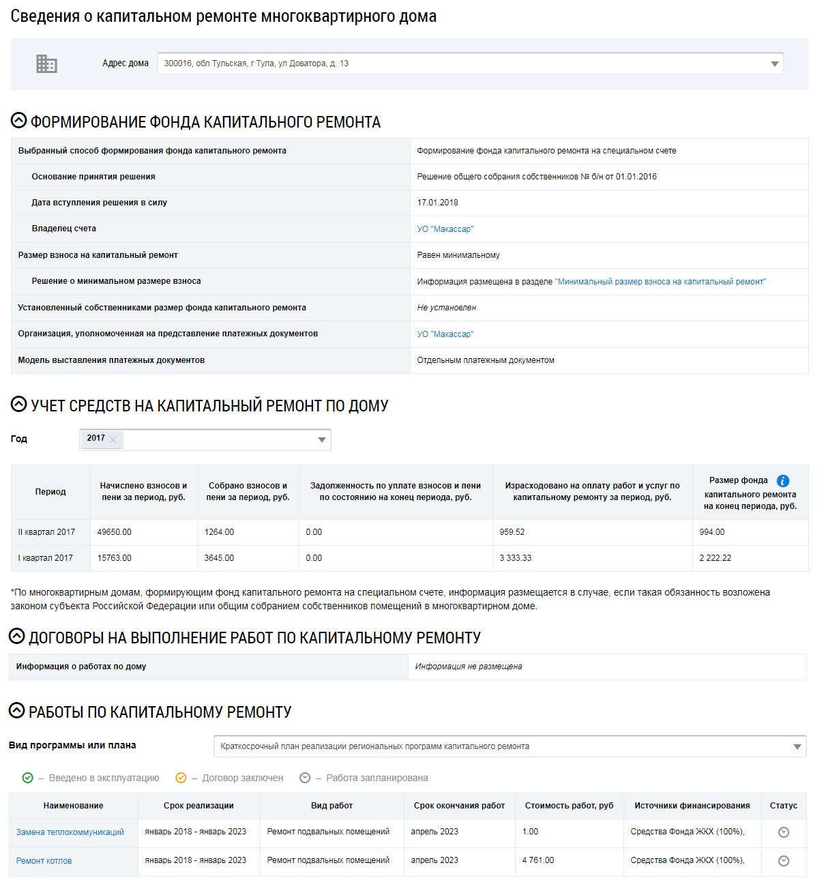Click the apartment building icon
Screen dimensions: 824x891
click(x=46, y=63)
